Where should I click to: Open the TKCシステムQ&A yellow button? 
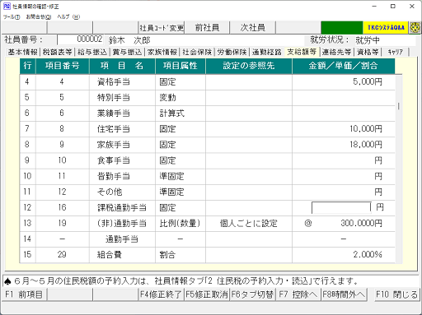click(386, 28)
